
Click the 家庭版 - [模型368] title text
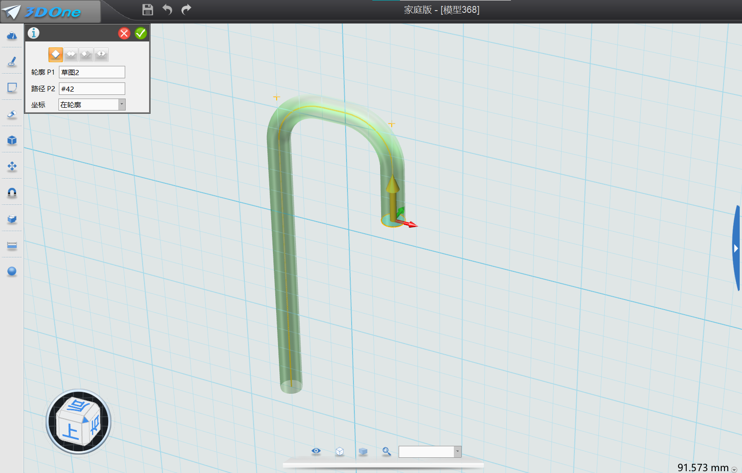point(442,10)
